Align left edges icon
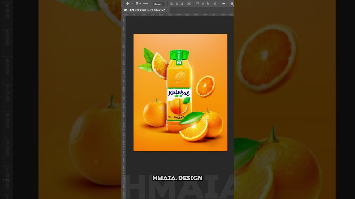Image resolution: width=355 pixels, height=199 pixels. pos(171,4)
